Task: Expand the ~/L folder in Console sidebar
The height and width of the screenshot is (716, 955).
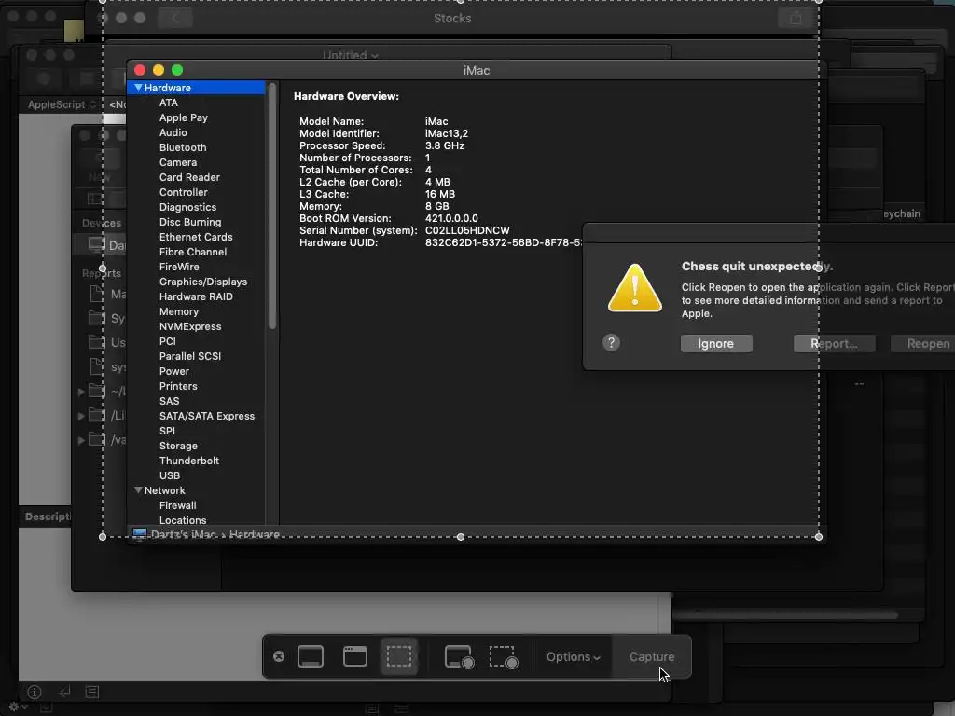Action: click(81, 392)
